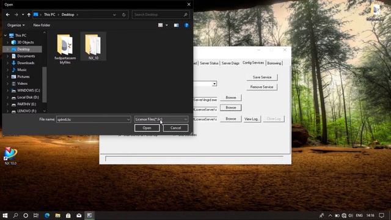This screenshot has height=220, width=391.
Task: Click the navigation pane scrollbar
Action: tap(45, 85)
